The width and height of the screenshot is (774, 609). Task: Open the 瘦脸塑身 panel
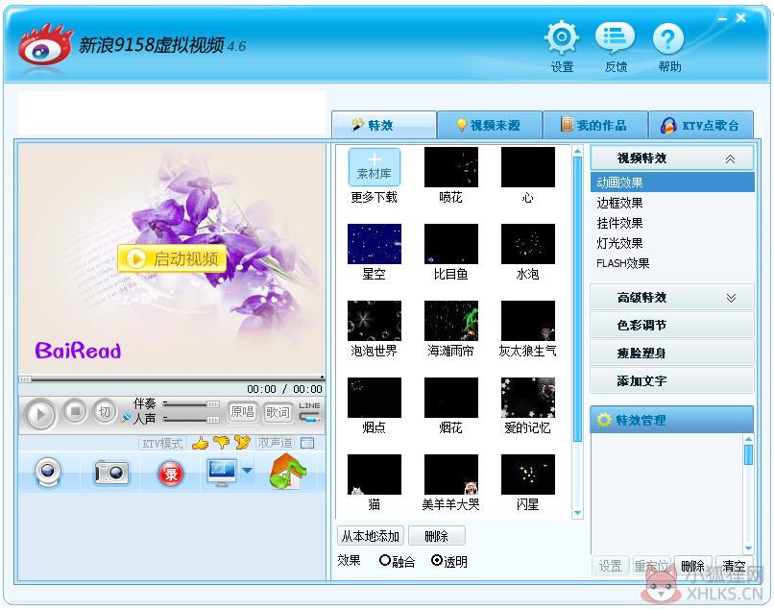(672, 353)
